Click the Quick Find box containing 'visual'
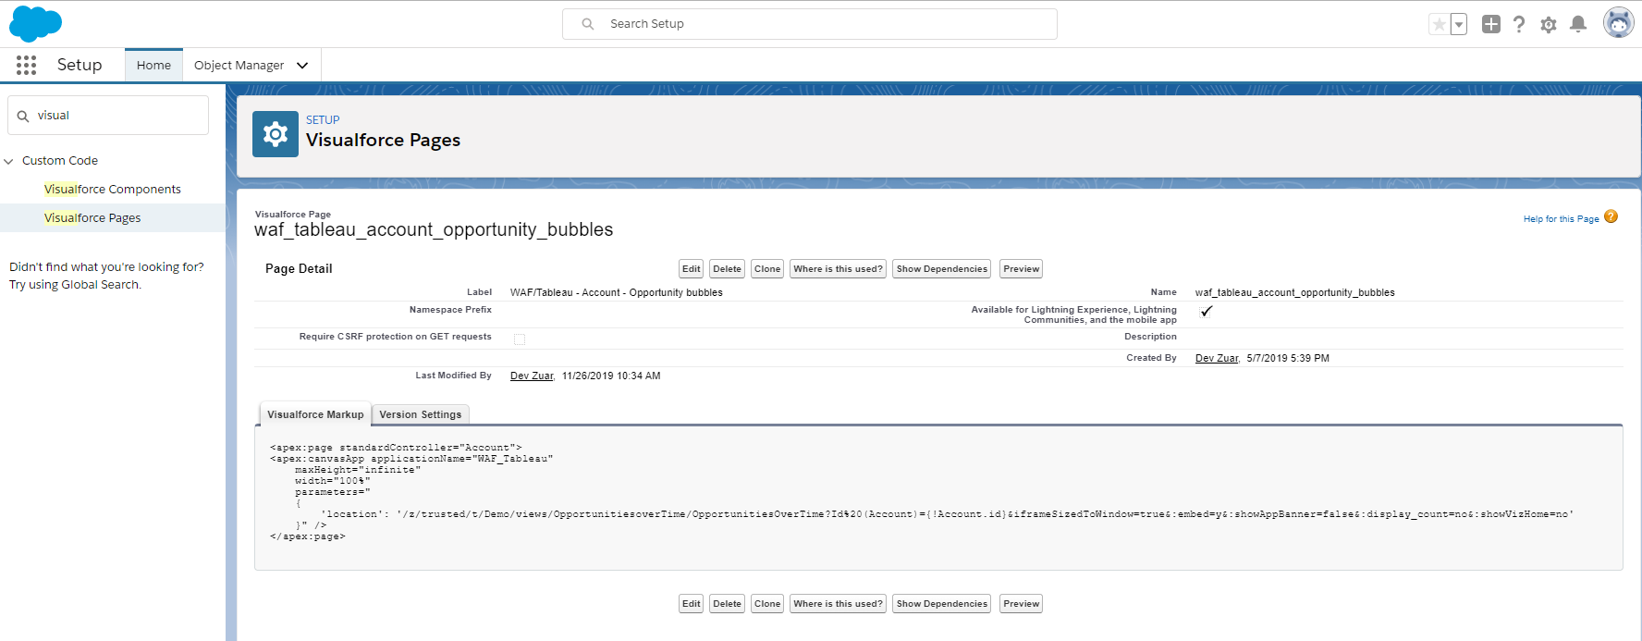 [x=108, y=116]
